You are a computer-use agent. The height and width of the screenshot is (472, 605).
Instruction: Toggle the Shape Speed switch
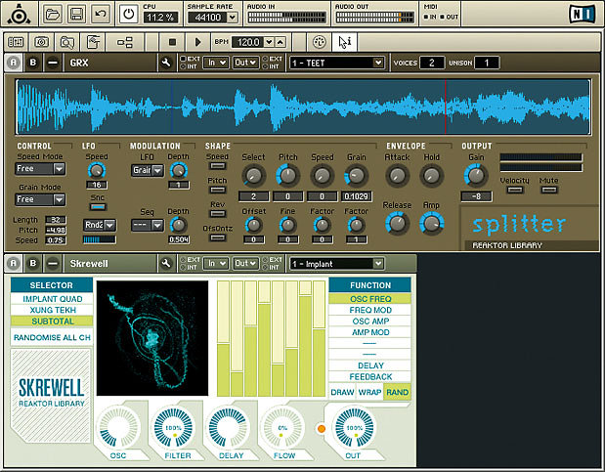tap(218, 166)
